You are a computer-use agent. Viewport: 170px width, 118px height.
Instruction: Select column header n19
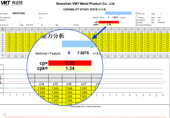tap(128, 32)
